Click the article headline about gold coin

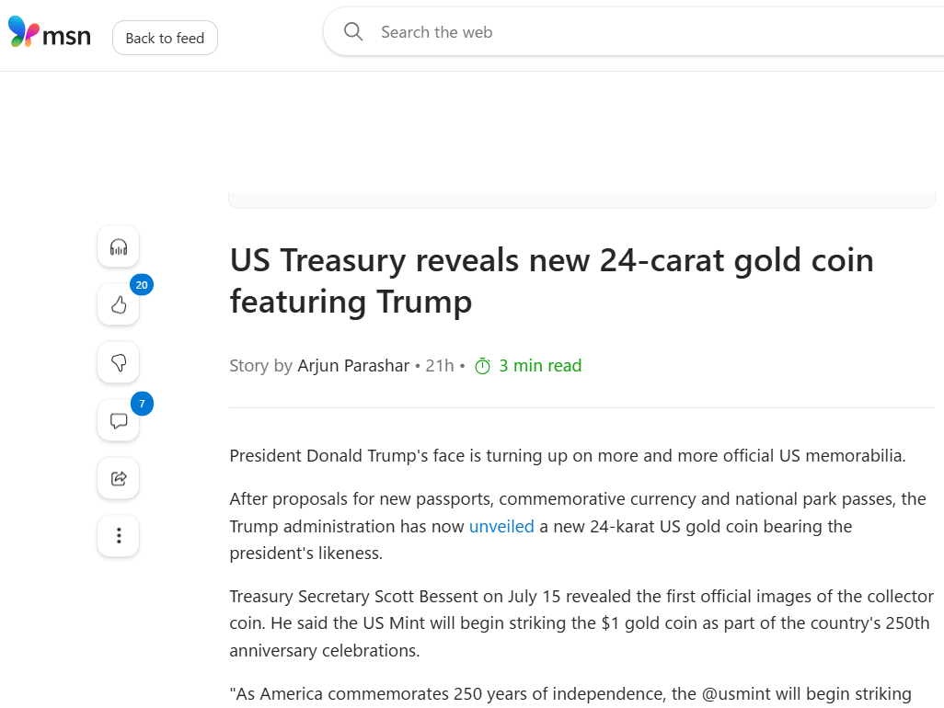[x=551, y=281]
